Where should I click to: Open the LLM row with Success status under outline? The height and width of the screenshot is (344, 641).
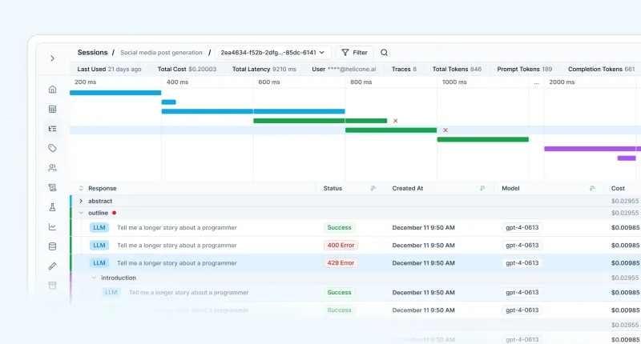pyautogui.click(x=356, y=228)
